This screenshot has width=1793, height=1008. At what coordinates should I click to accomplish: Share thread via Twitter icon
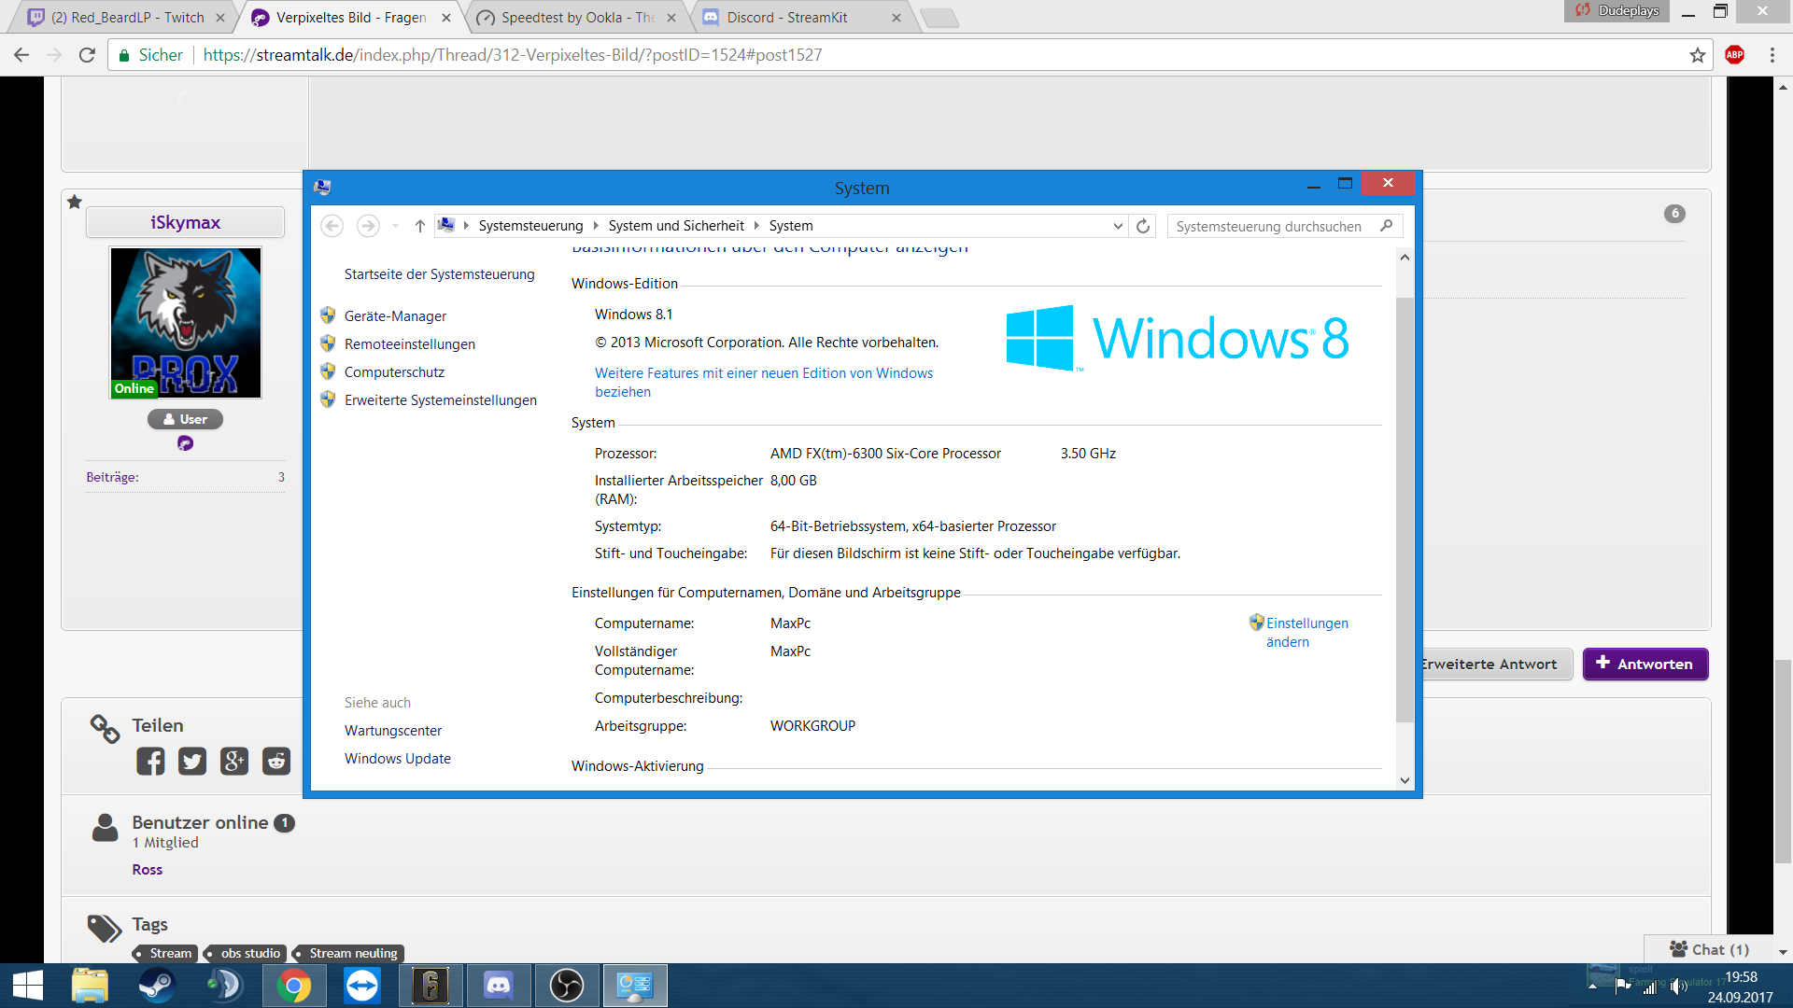pos(192,762)
